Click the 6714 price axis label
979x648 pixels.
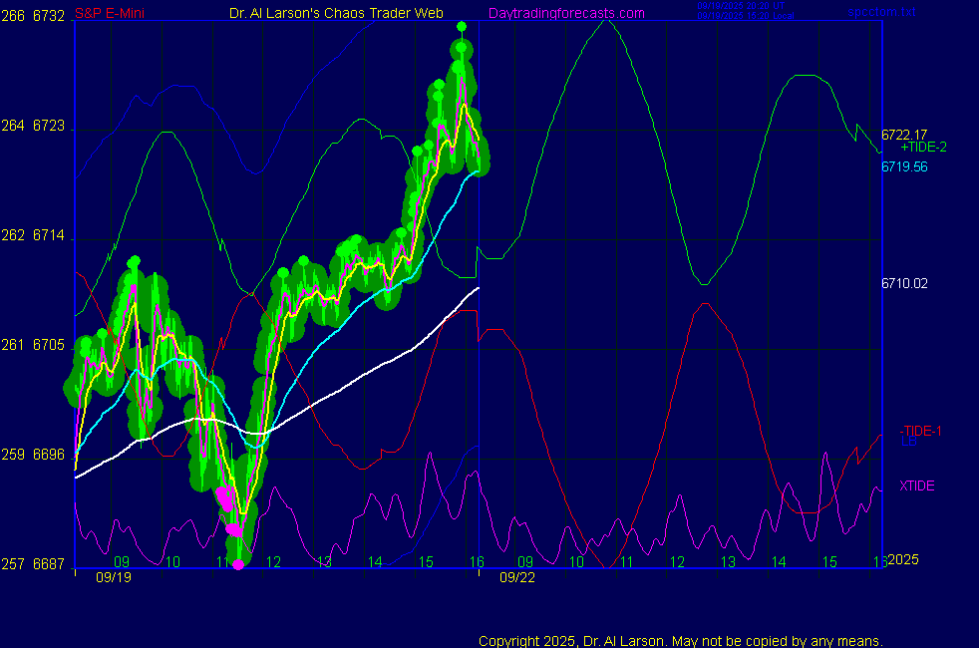tap(49, 236)
